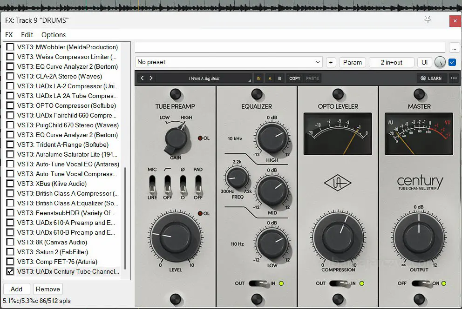Uncheck the UADx Century Tube Channel checkbox
The width and height of the screenshot is (462, 309).
10,271
